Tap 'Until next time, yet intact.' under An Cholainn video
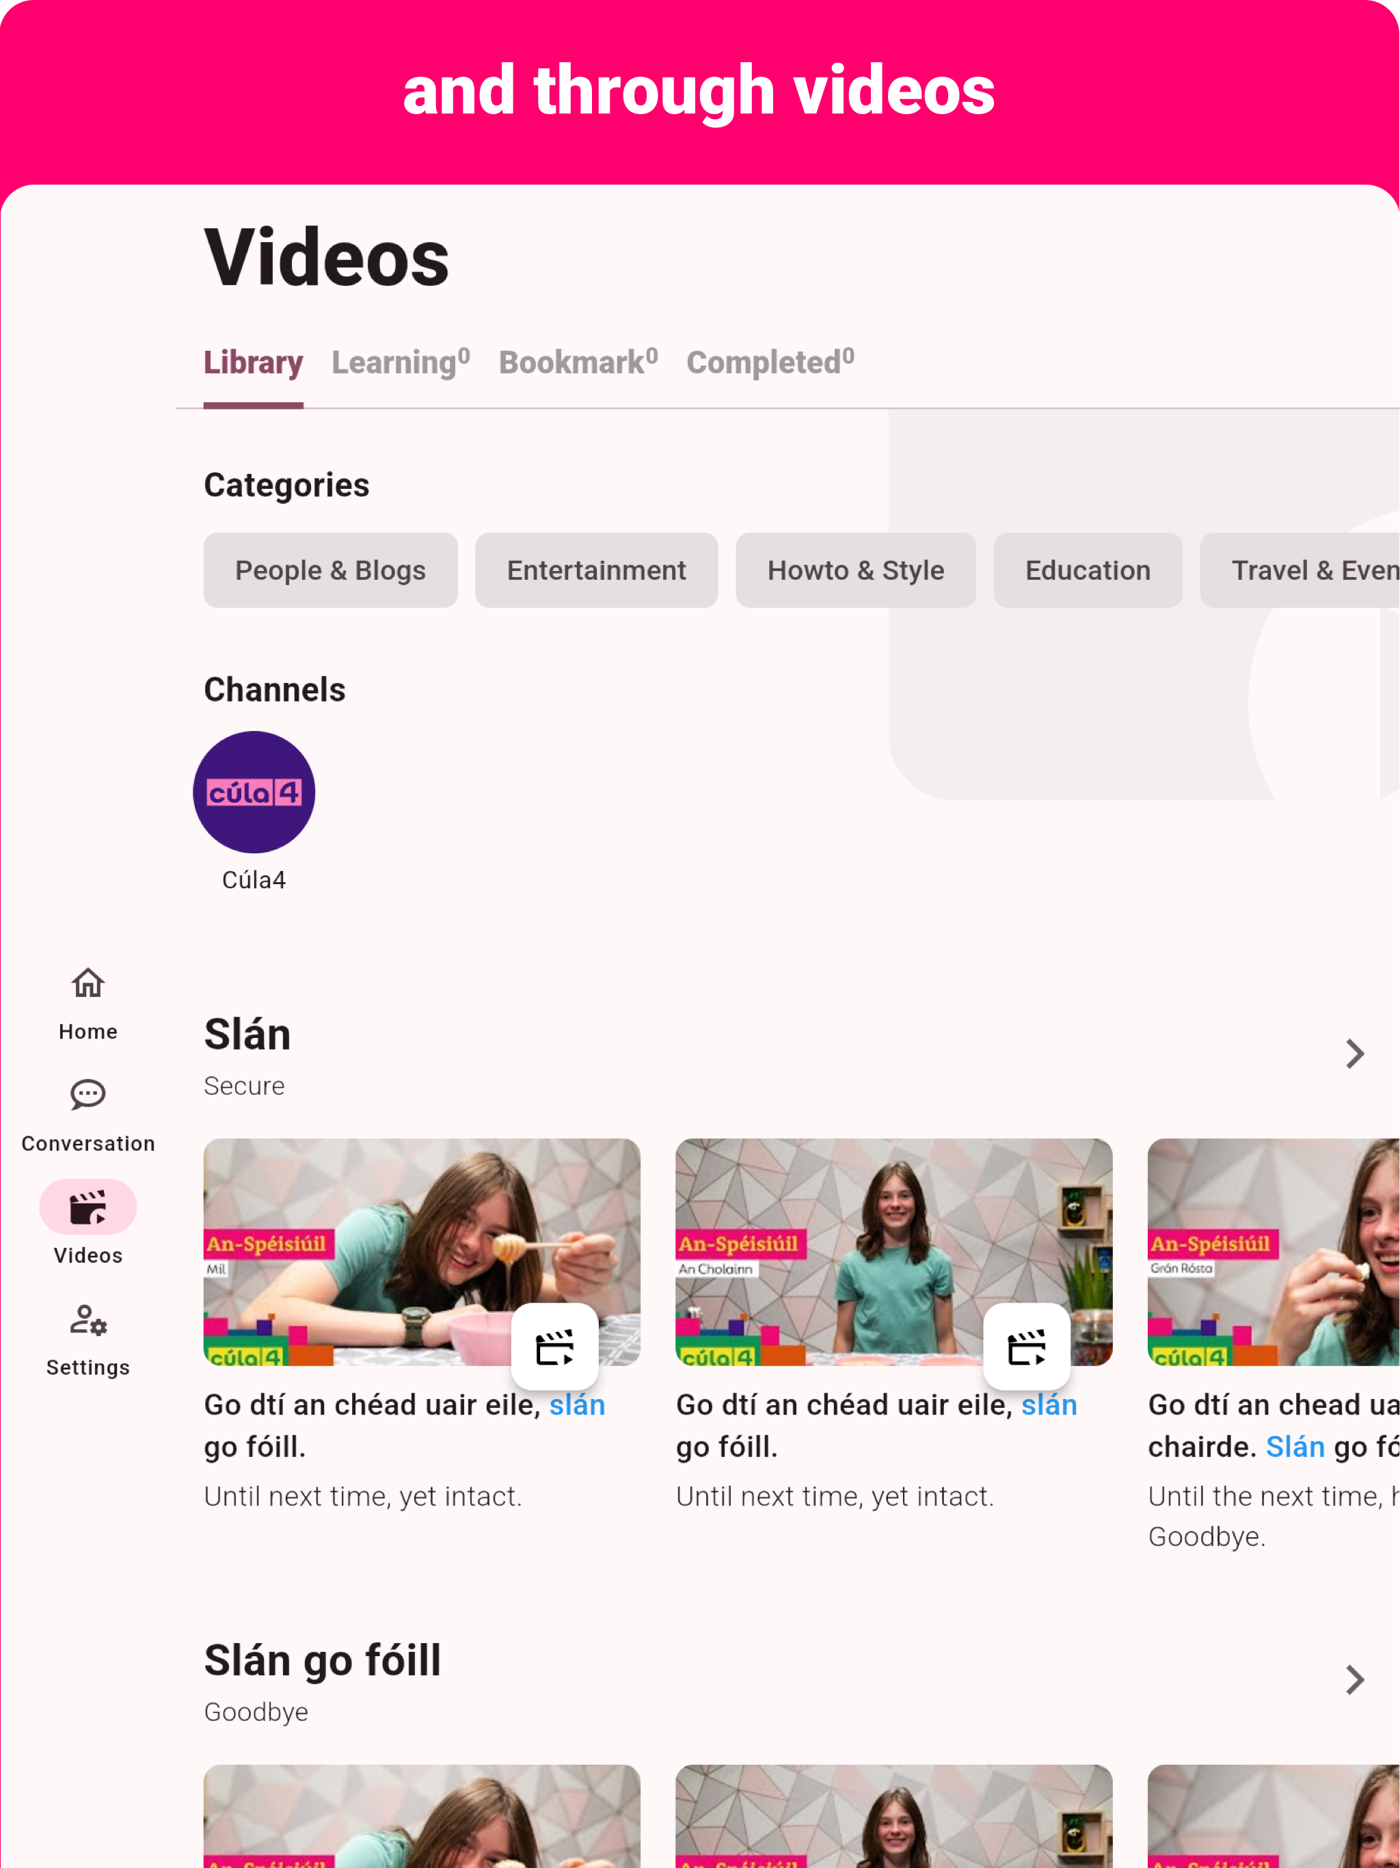Screen dimensions: 1400x1868 click(x=835, y=1497)
